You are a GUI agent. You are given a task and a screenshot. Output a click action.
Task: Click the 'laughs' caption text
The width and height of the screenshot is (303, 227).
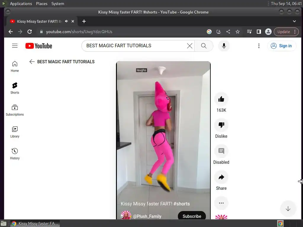(141, 70)
